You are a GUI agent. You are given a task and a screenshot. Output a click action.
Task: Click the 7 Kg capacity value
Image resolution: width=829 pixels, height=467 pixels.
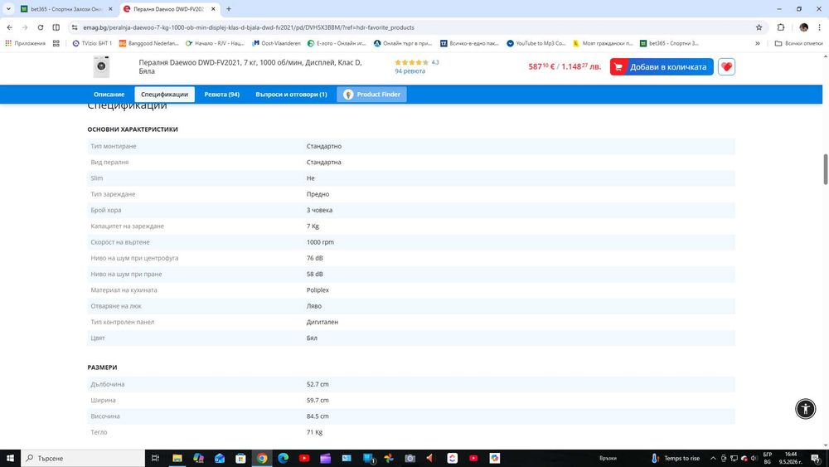(x=313, y=226)
